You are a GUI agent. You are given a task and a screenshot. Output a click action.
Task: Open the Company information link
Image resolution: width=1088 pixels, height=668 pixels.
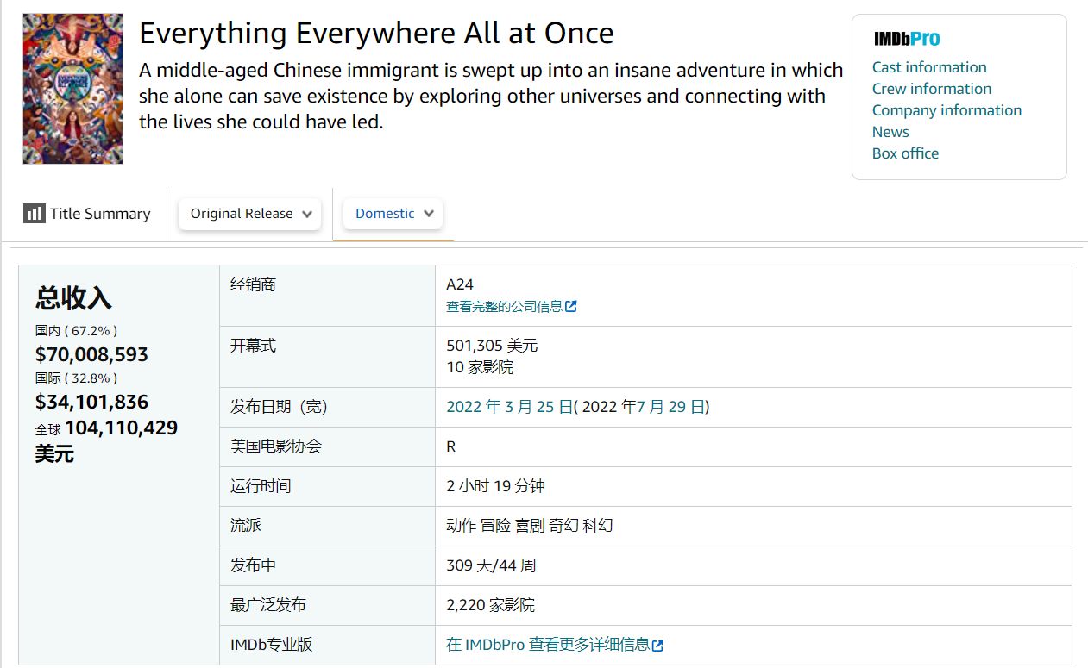coord(946,110)
